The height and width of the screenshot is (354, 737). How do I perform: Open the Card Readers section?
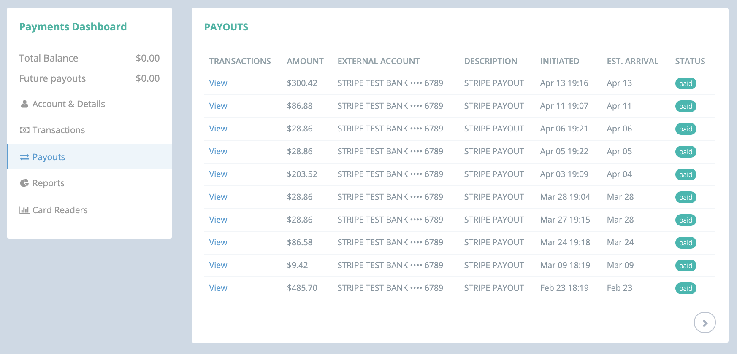pos(89,210)
